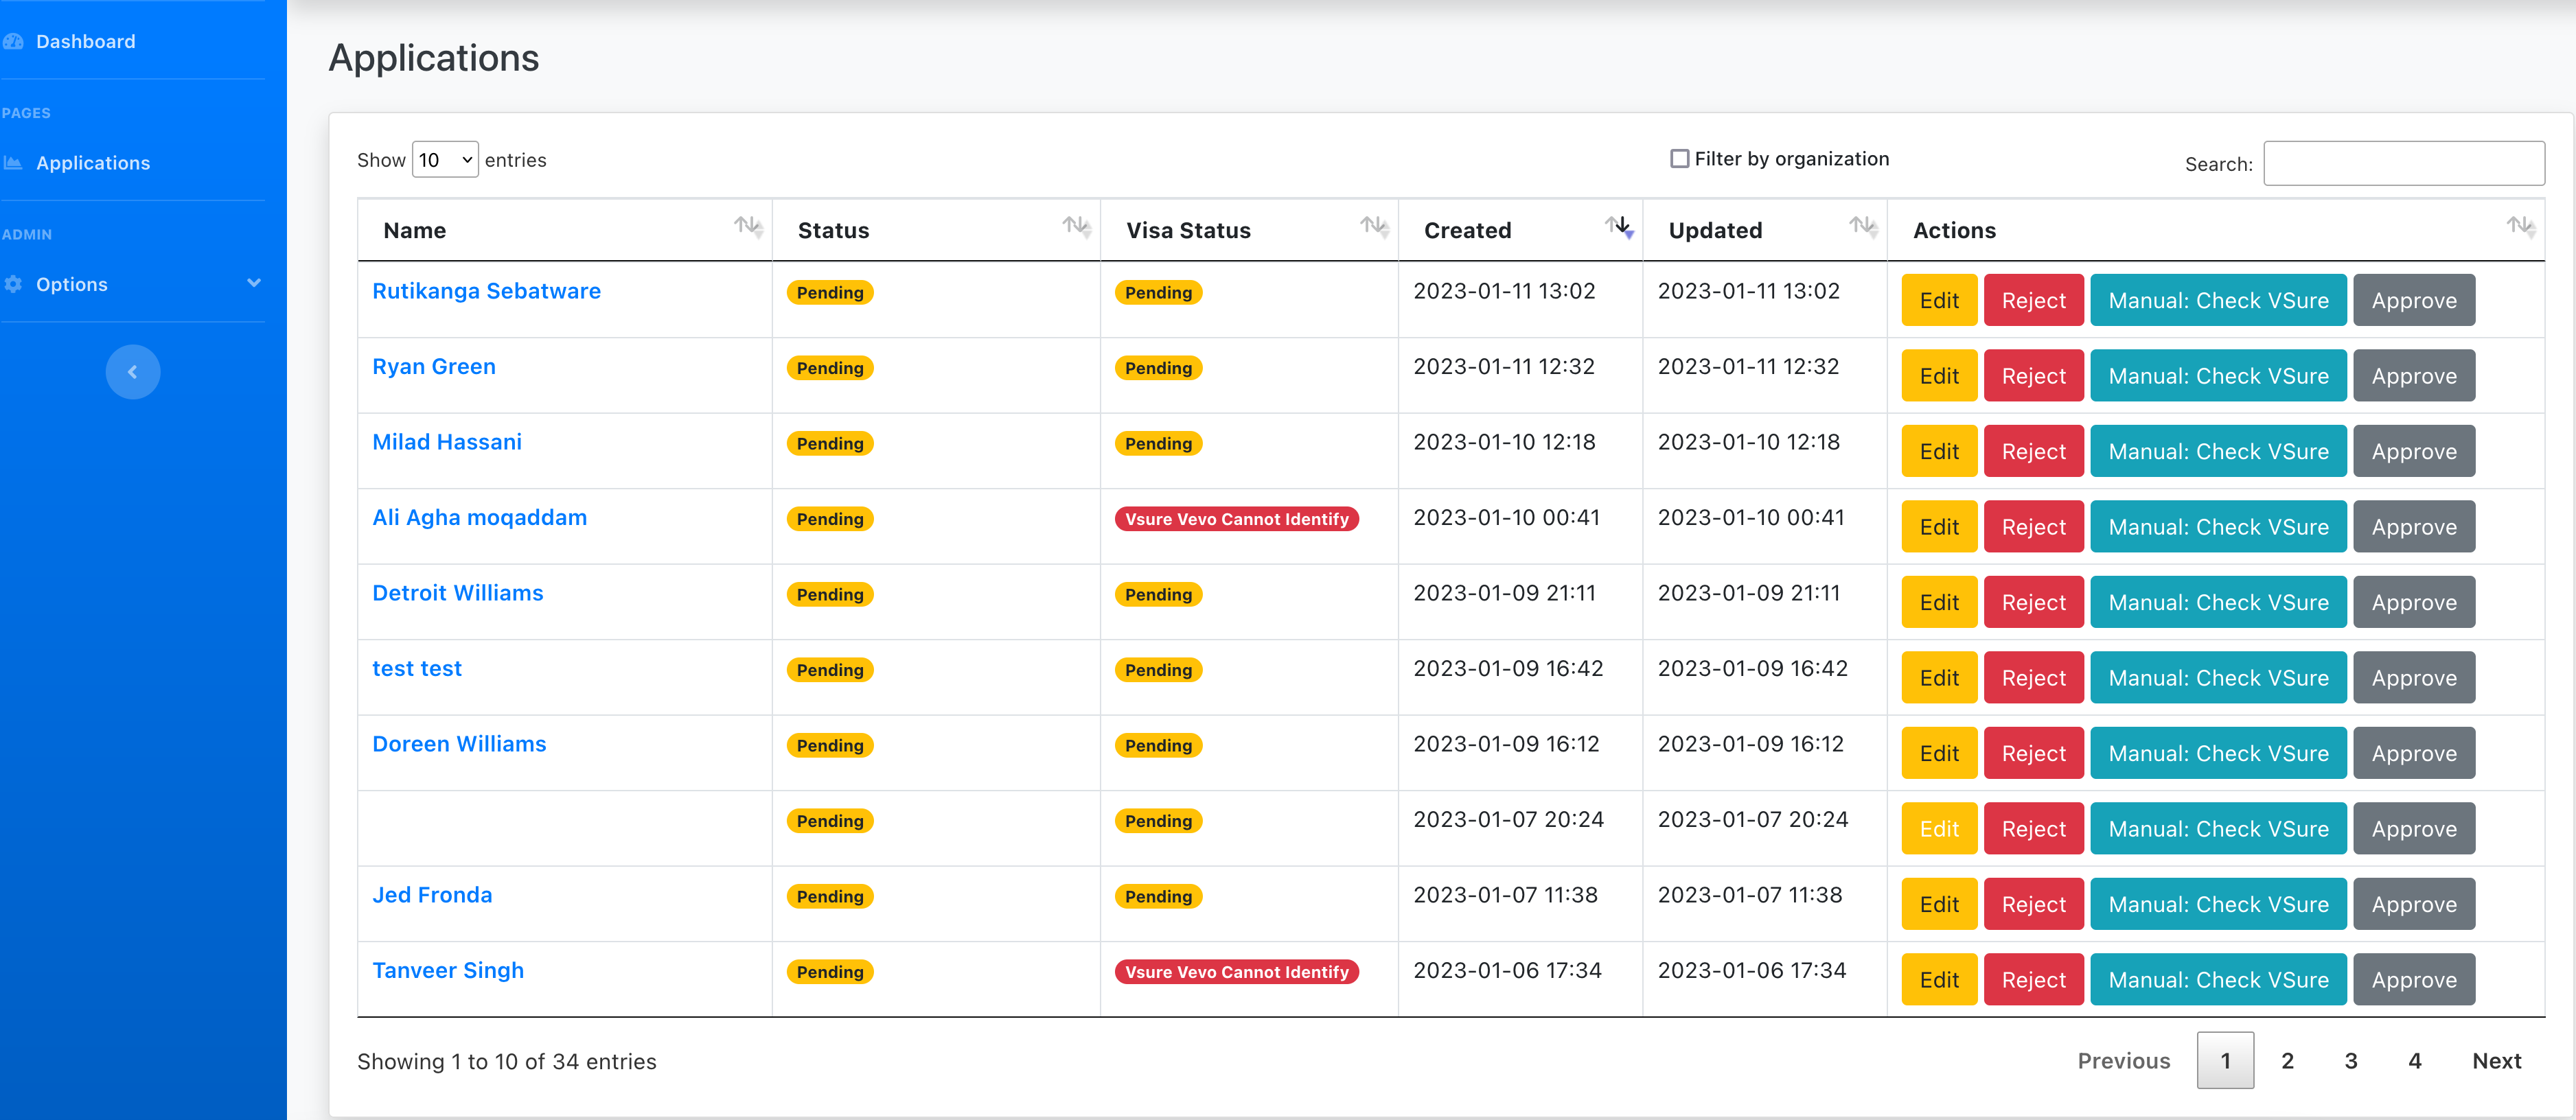Sort table by Status column arrows
Viewport: 2576px width, 1120px height.
click(1076, 227)
